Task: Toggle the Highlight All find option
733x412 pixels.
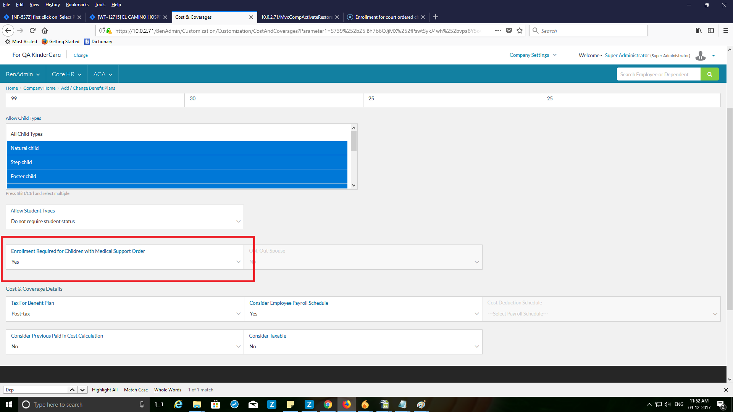Action: 105,390
